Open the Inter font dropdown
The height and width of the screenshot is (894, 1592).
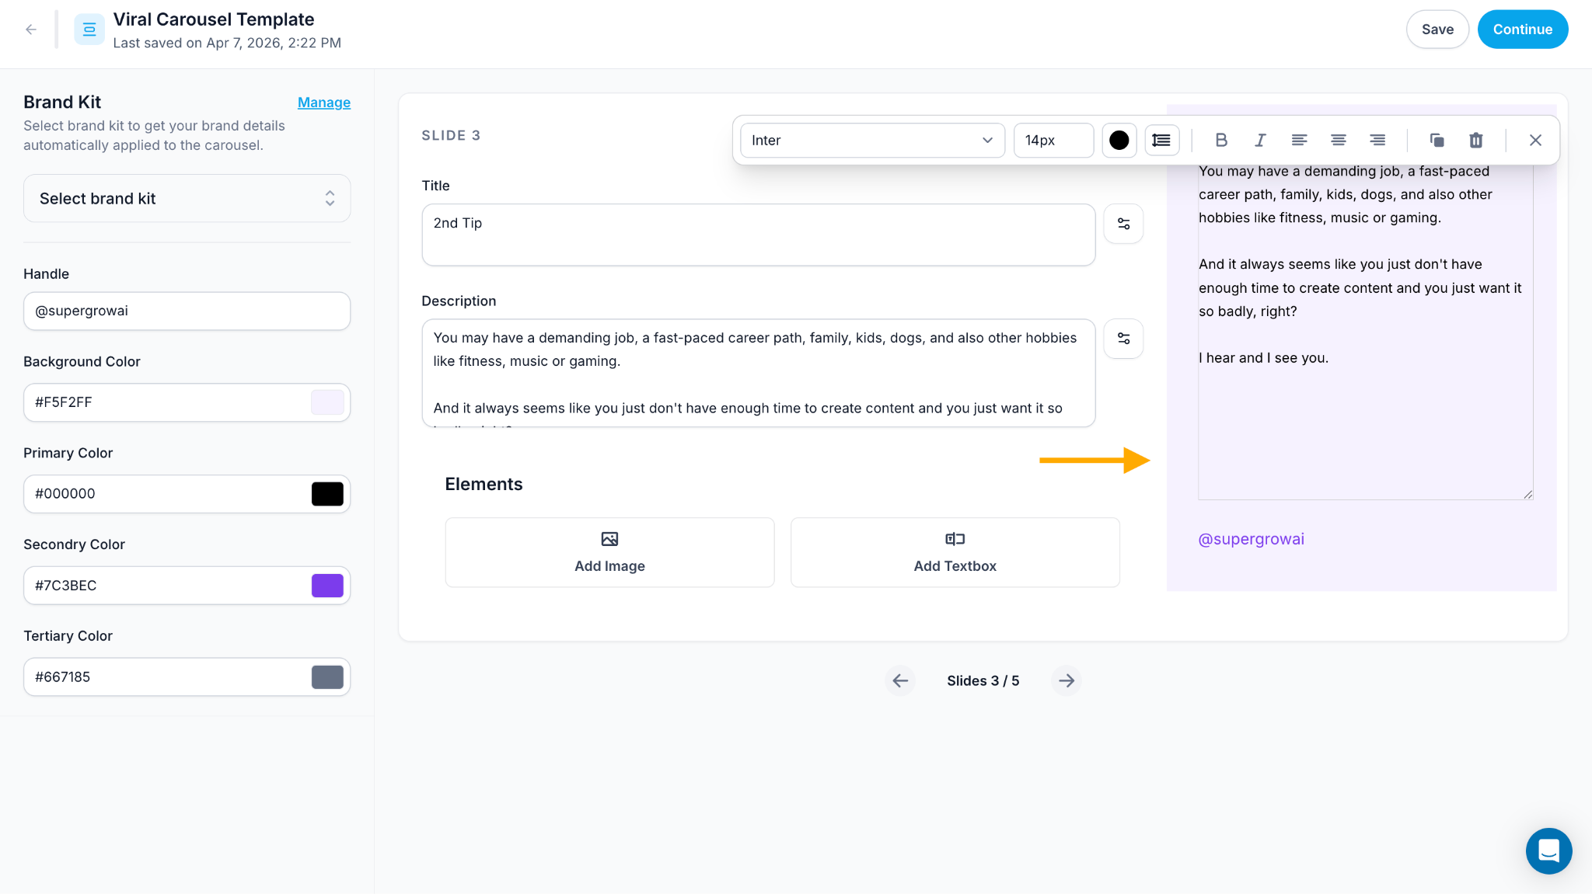(x=872, y=140)
